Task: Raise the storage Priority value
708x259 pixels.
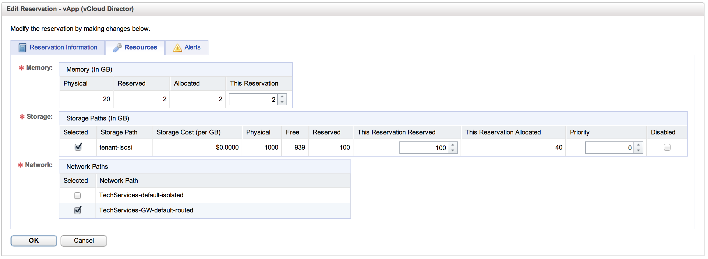Action: 638,145
